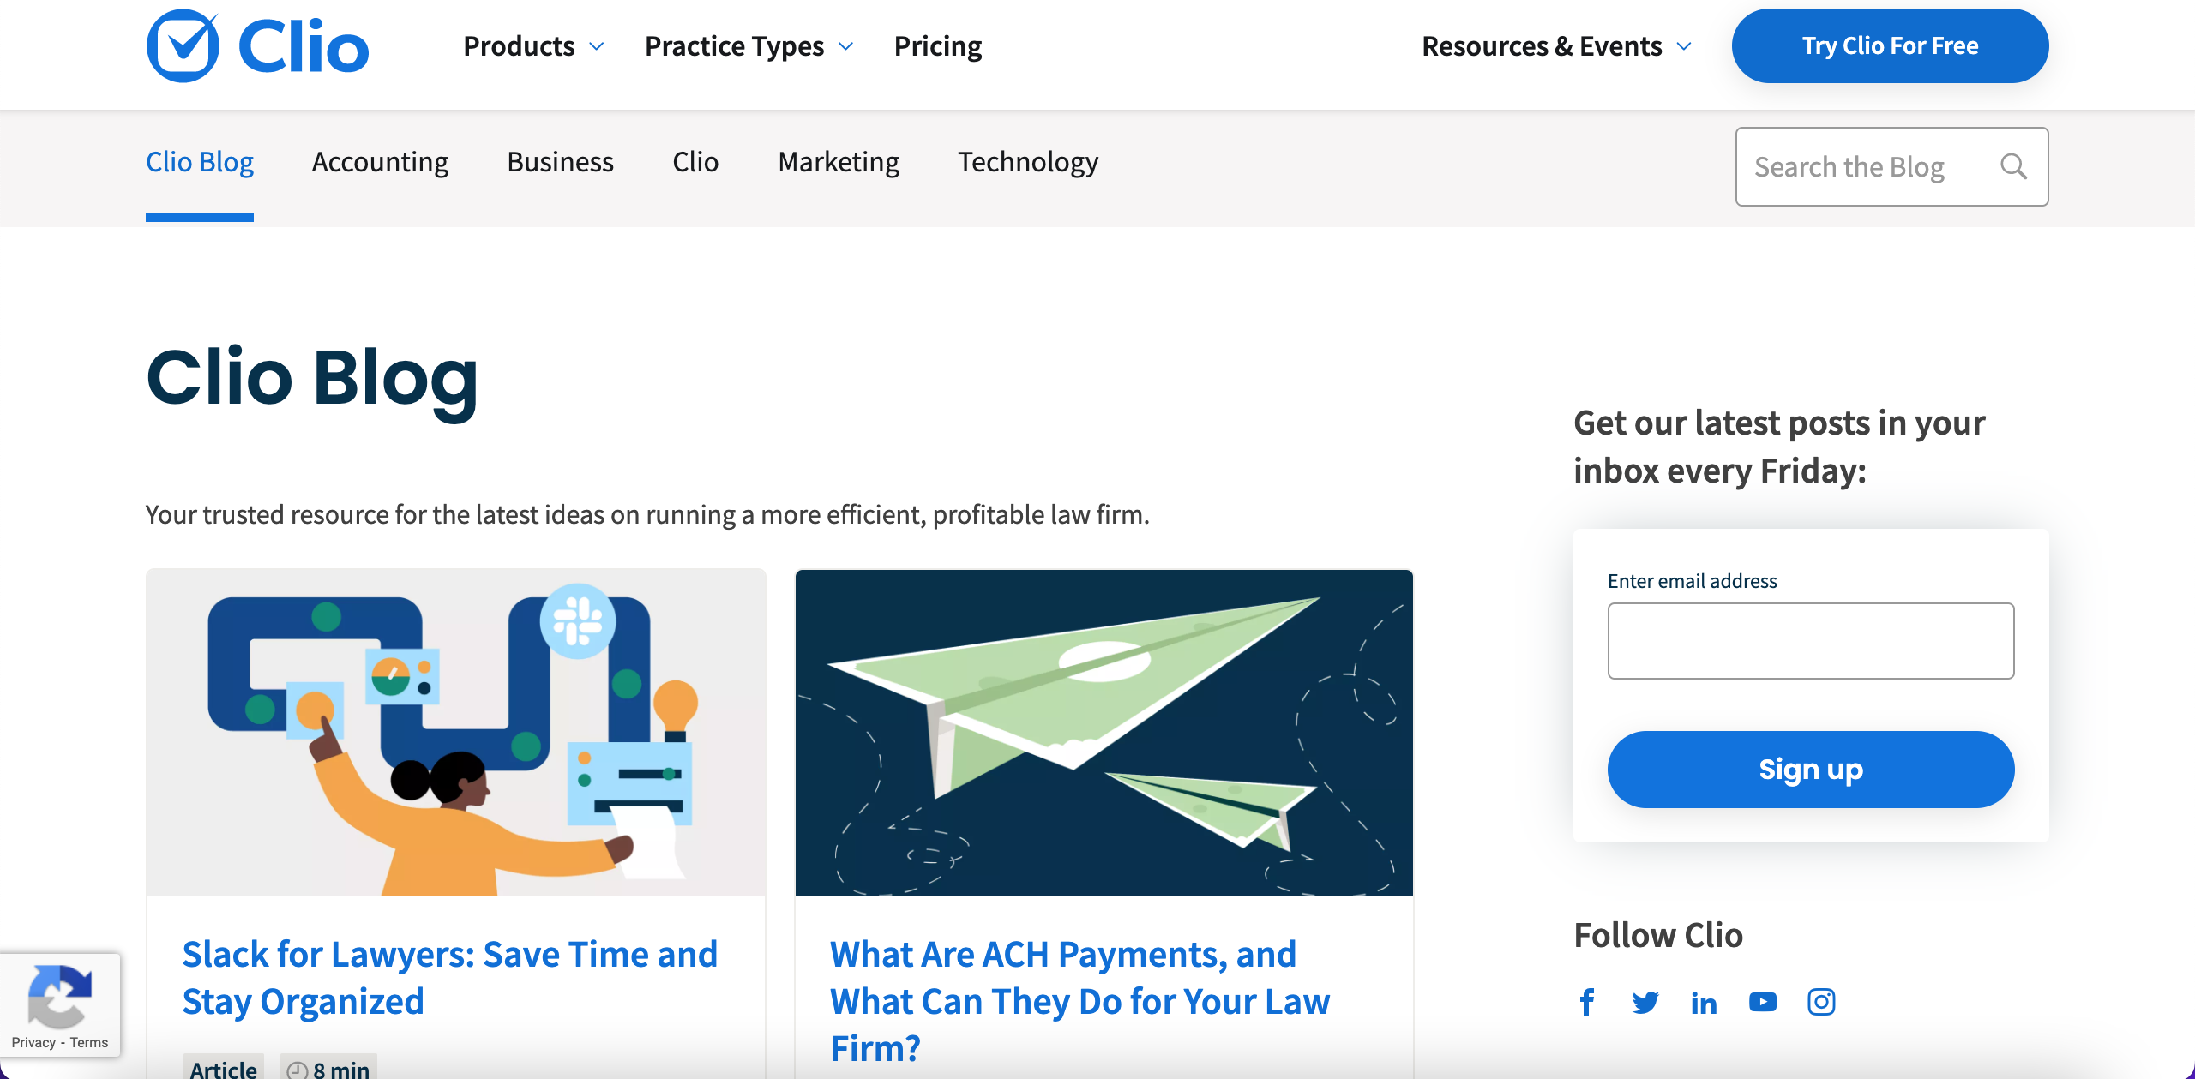2195x1079 pixels.
Task: Switch to the Business category
Action: (x=561, y=162)
